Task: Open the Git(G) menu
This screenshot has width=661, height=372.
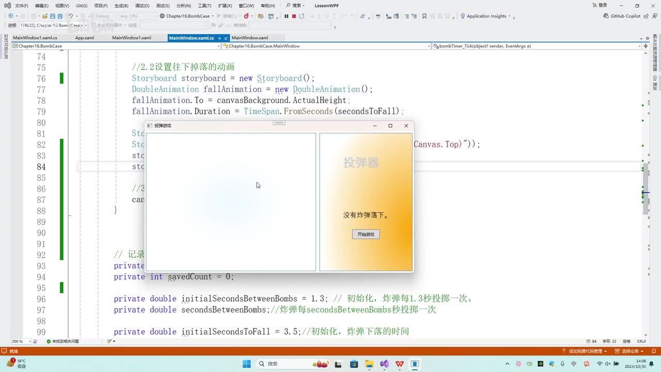Action: click(82, 6)
